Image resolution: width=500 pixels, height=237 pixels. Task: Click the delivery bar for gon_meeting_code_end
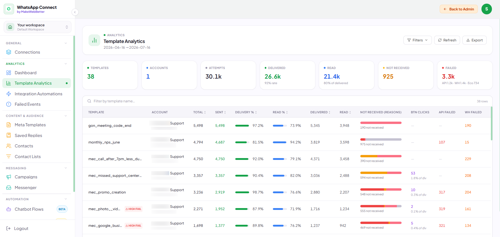click(x=242, y=126)
